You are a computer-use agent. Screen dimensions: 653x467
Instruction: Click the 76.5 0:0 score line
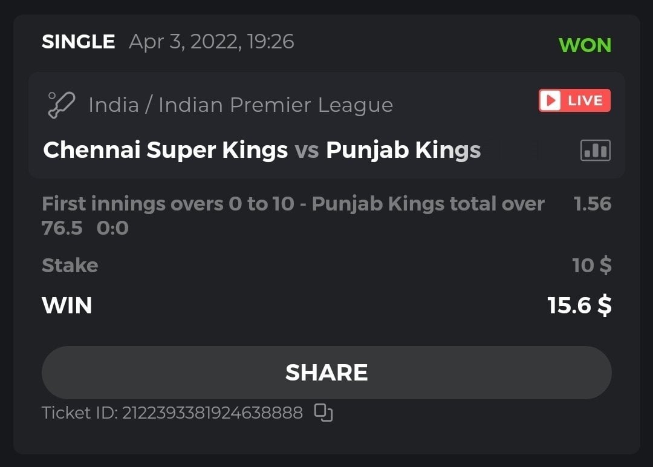[85, 229]
